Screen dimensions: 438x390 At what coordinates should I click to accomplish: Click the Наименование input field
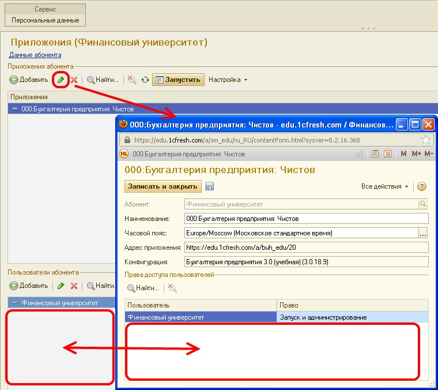pyautogui.click(x=306, y=219)
